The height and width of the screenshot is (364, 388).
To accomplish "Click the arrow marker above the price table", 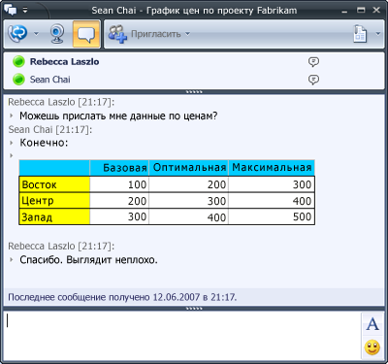I will point(12,155).
